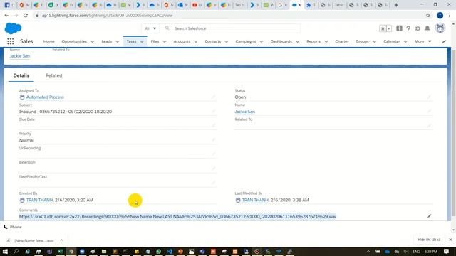This screenshot has height=256, width=456.
Task: Open the Setup gear icon
Action: (418, 28)
